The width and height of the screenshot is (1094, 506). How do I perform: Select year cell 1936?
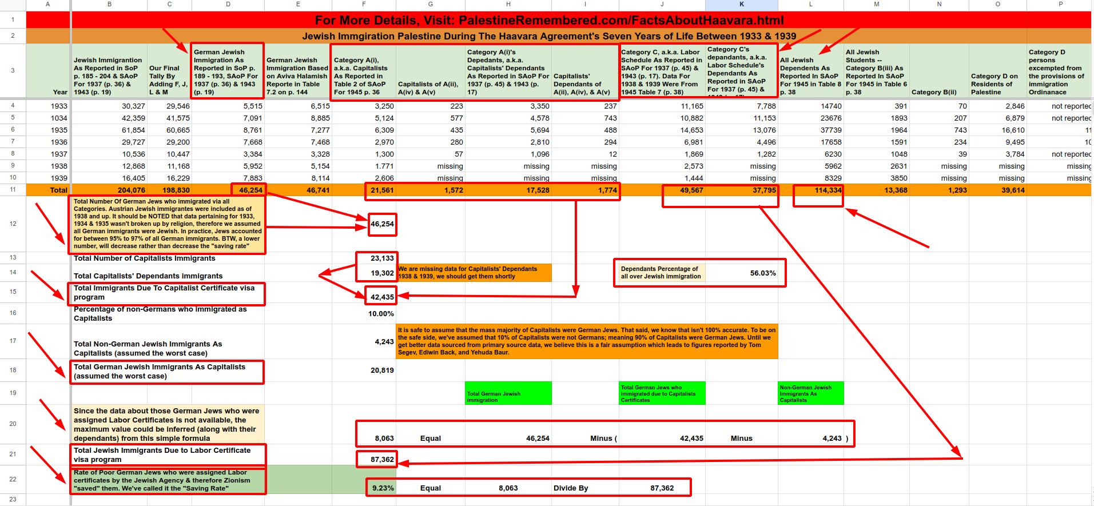(48, 142)
